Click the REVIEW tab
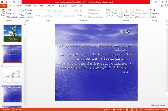Image resolution: width=168 pixels, height=111 pixels. click(x=73, y=6)
